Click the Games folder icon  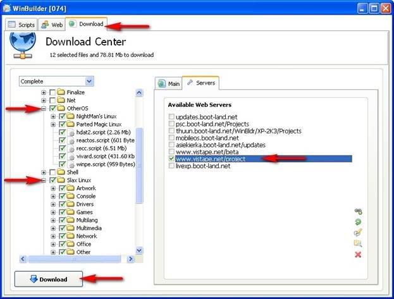71,212
